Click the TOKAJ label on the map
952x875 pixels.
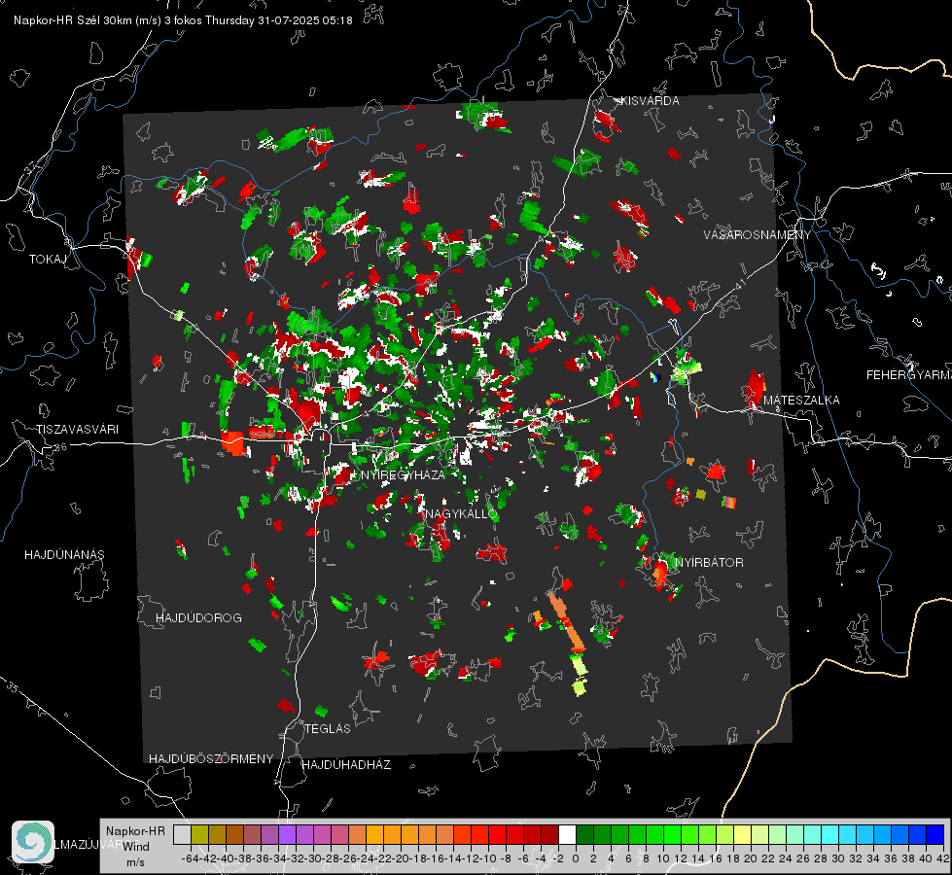pos(48,260)
